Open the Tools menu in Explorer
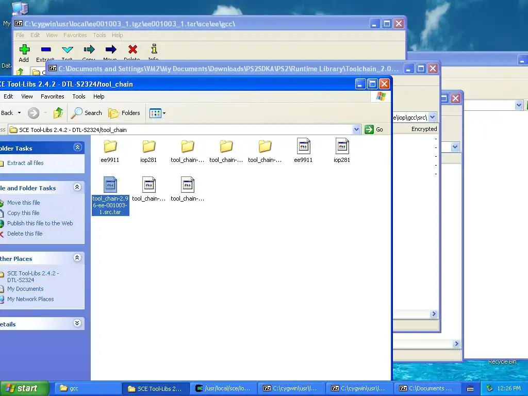 pos(79,96)
